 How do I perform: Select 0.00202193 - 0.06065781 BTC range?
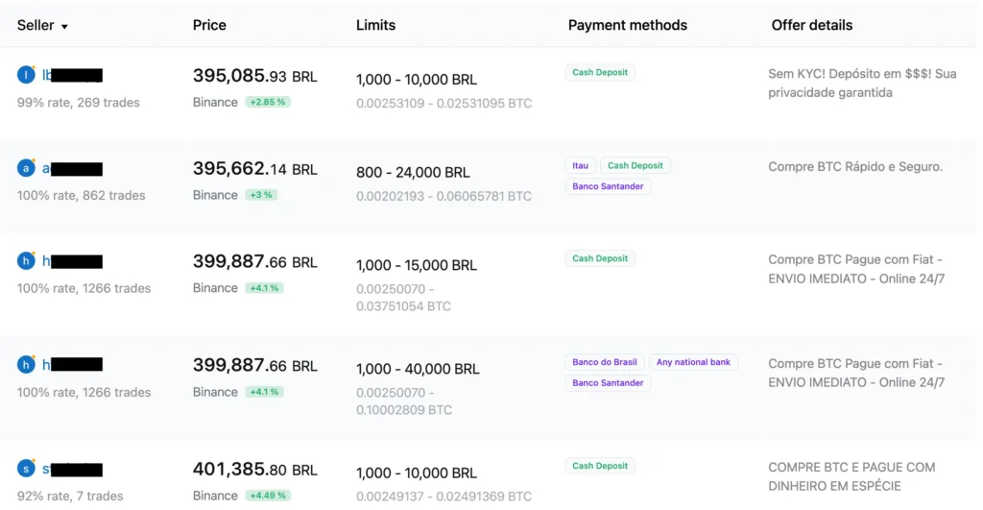coord(444,196)
